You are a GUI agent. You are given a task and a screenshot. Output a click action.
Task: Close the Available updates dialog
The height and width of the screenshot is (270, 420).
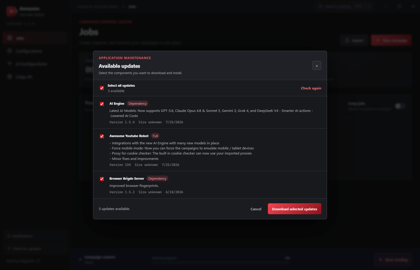coord(316,65)
